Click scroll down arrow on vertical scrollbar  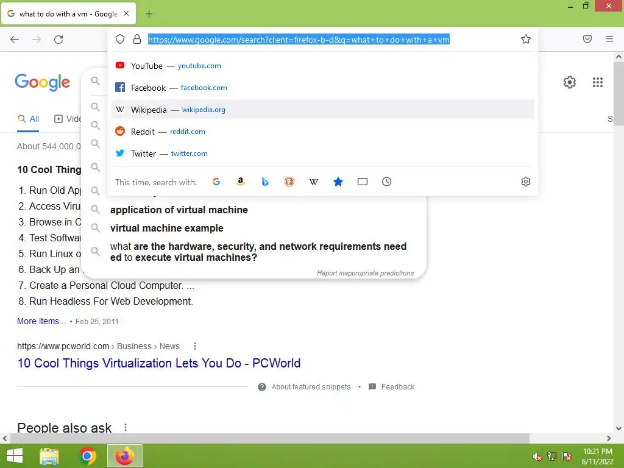tap(619, 428)
